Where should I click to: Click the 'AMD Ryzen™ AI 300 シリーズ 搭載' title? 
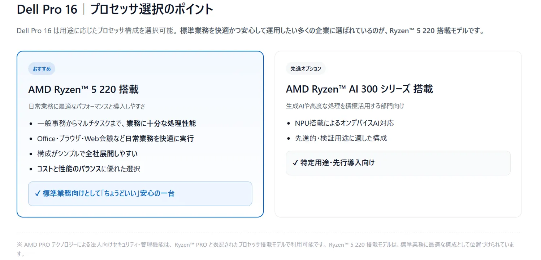pyautogui.click(x=359, y=89)
